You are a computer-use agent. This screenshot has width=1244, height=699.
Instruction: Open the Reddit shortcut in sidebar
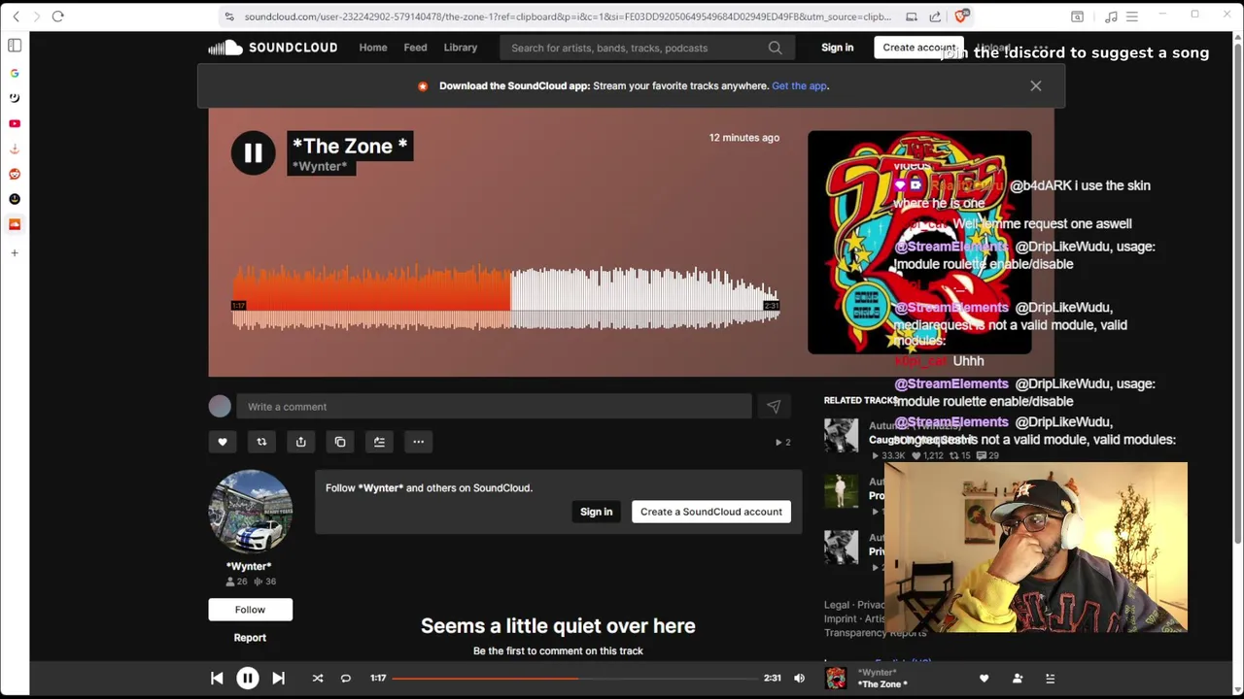click(x=15, y=174)
